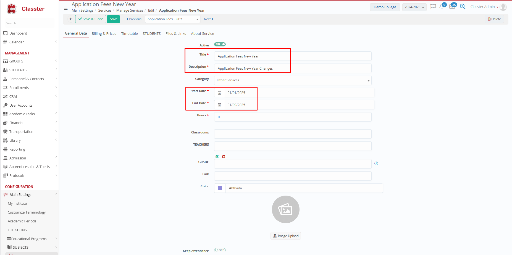Viewport: 512px width, 255px height.
Task: Click the Save & Close button
Action: 91,19
